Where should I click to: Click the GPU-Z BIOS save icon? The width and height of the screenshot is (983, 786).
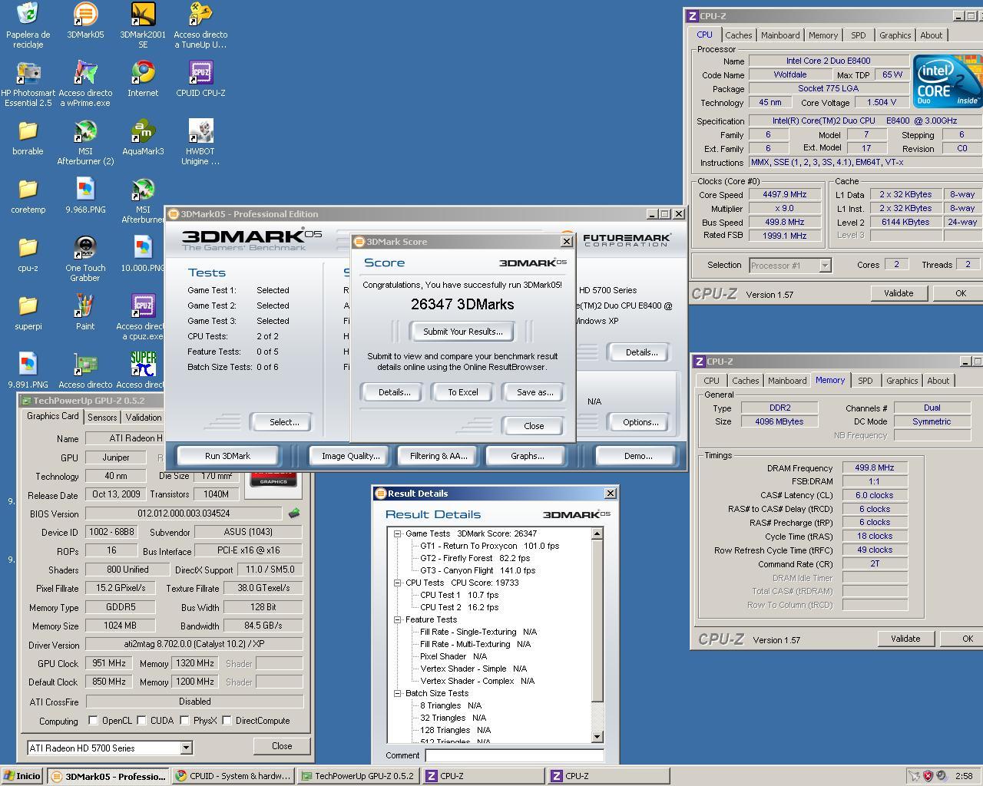[293, 513]
